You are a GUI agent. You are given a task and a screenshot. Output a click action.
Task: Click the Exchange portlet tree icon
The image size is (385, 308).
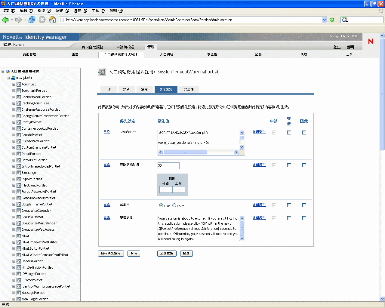(19, 173)
